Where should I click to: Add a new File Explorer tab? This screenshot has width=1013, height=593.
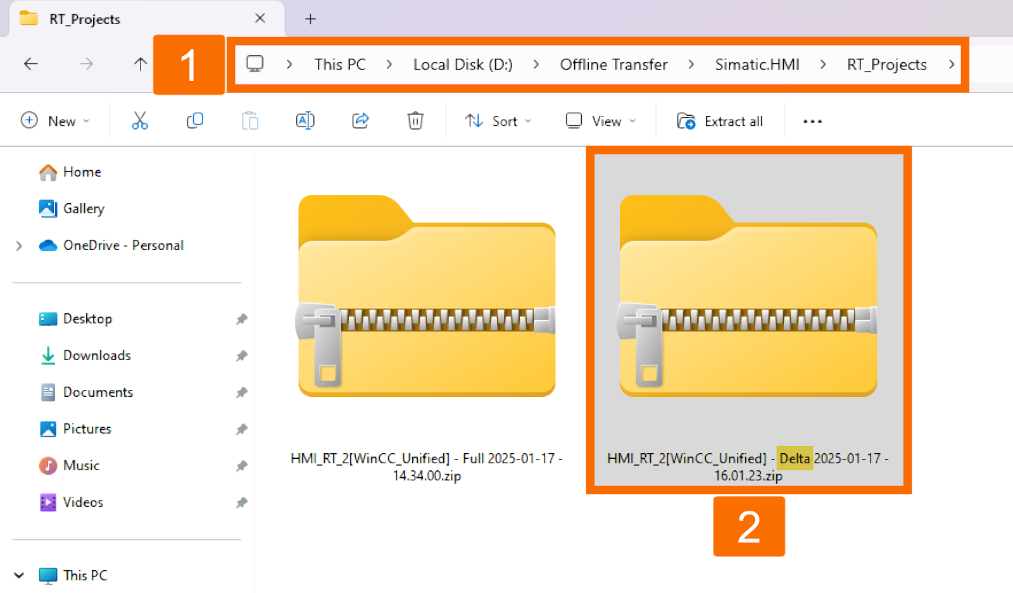click(x=310, y=19)
